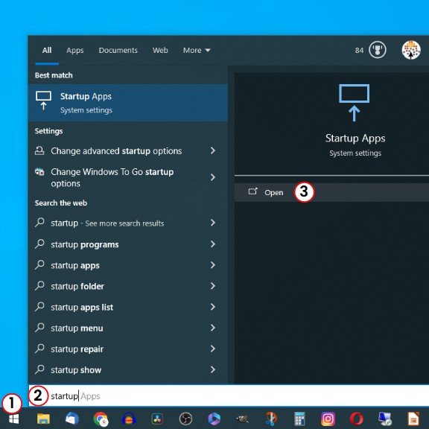
Task: Switch to the Web search tab
Action: [x=160, y=51]
